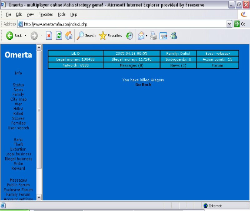The height and width of the screenshot is (211, 250).
Task: Open the Search magnifier toolbar button
Action: coord(86,36)
